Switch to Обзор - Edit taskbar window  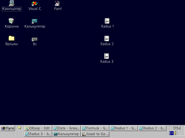tap(38, 128)
